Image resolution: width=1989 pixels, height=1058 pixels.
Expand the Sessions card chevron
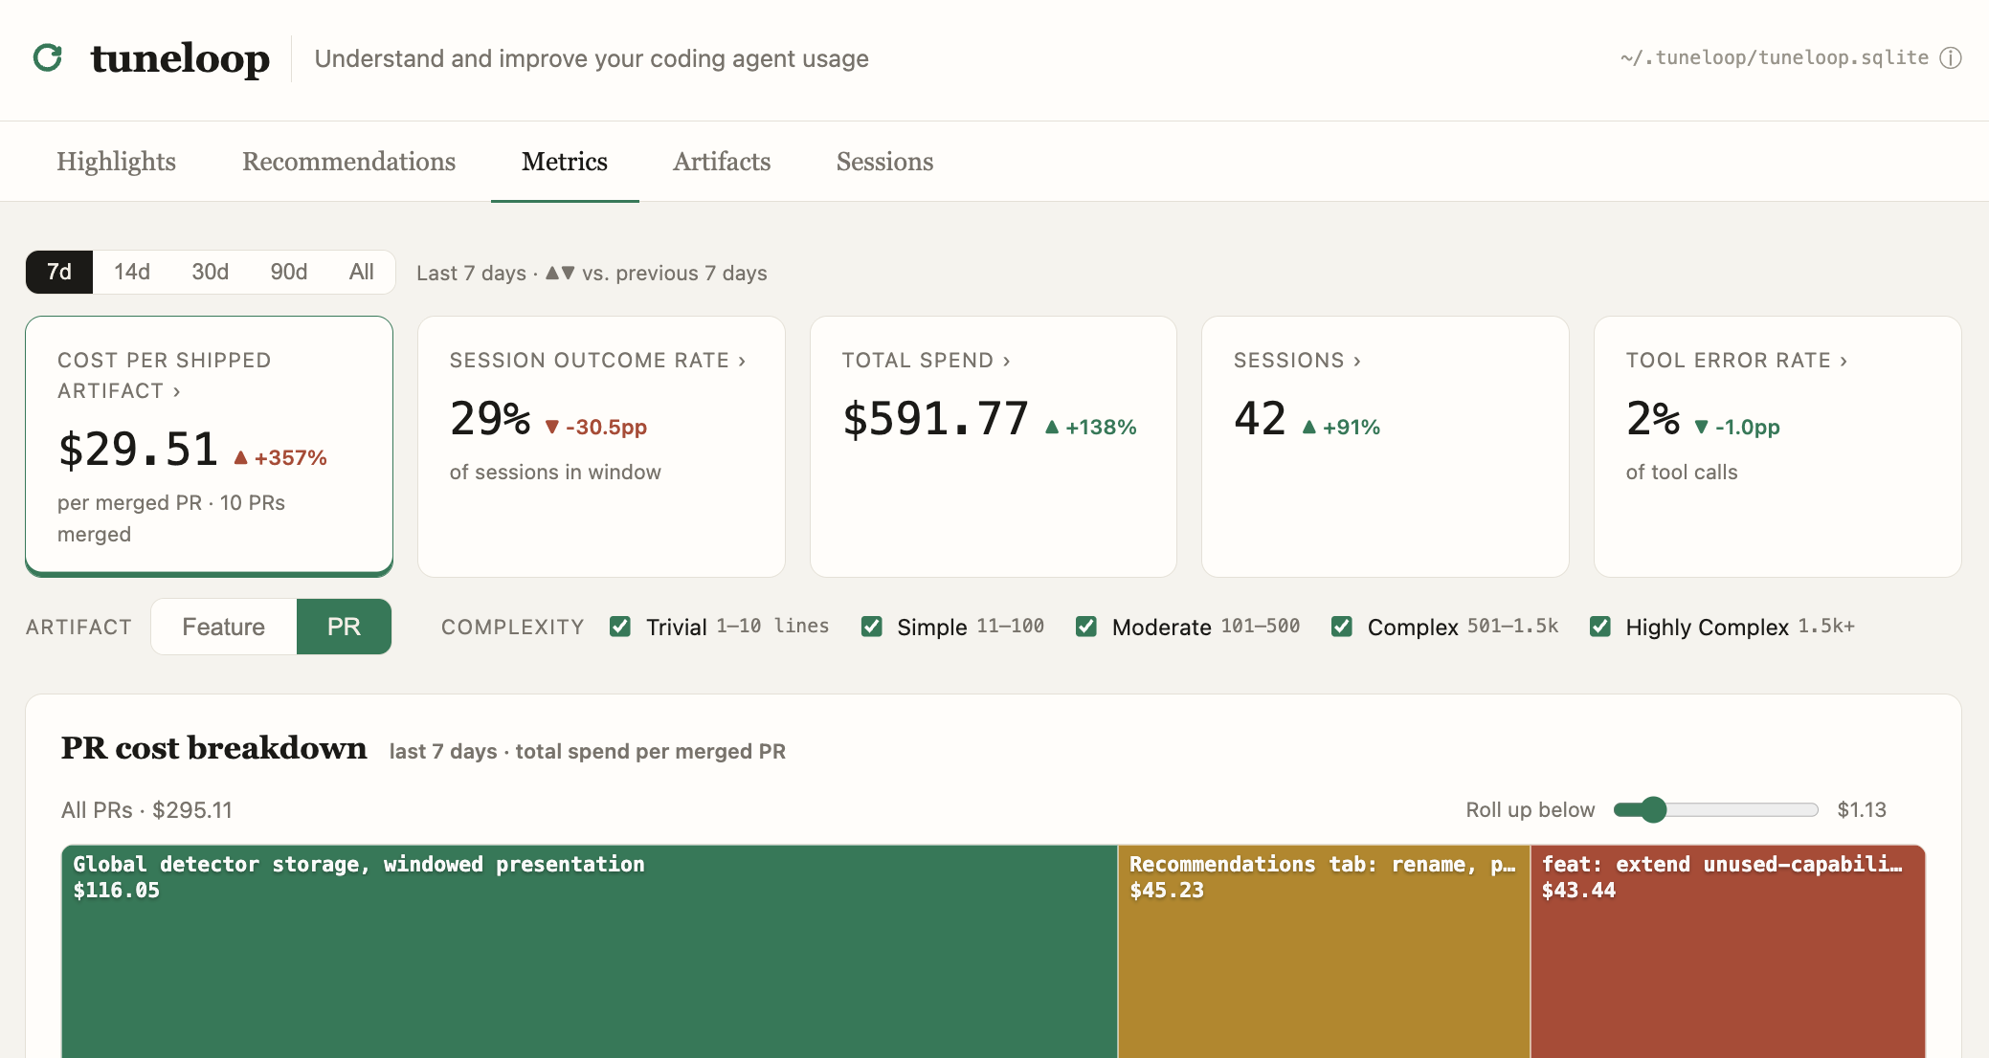[1356, 361]
